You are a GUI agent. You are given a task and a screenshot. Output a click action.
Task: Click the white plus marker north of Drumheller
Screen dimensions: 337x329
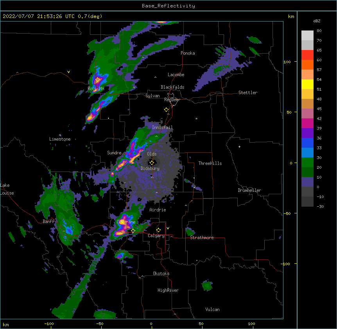[239, 147]
